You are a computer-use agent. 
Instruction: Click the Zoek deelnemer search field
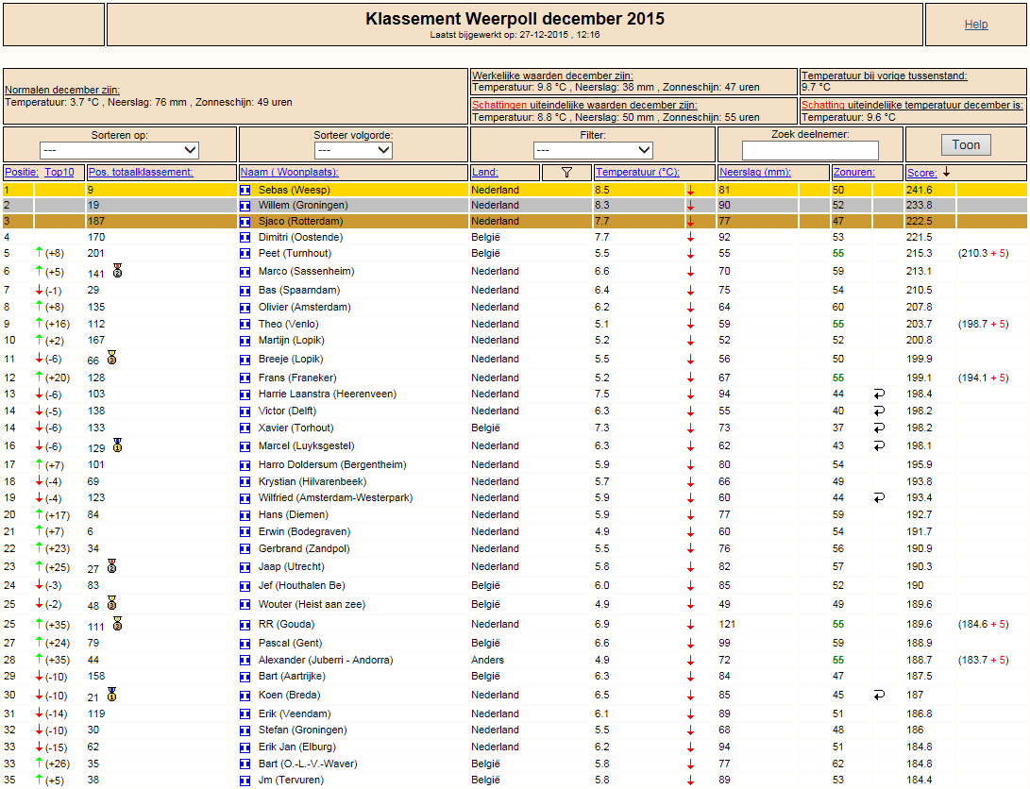click(x=810, y=150)
